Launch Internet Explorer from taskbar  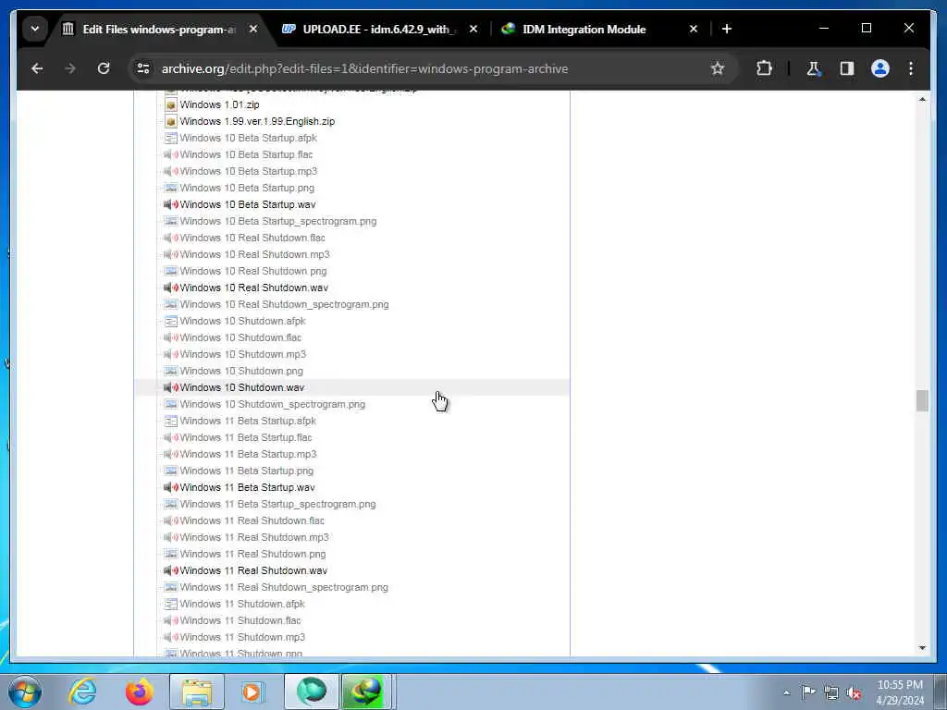[82, 692]
